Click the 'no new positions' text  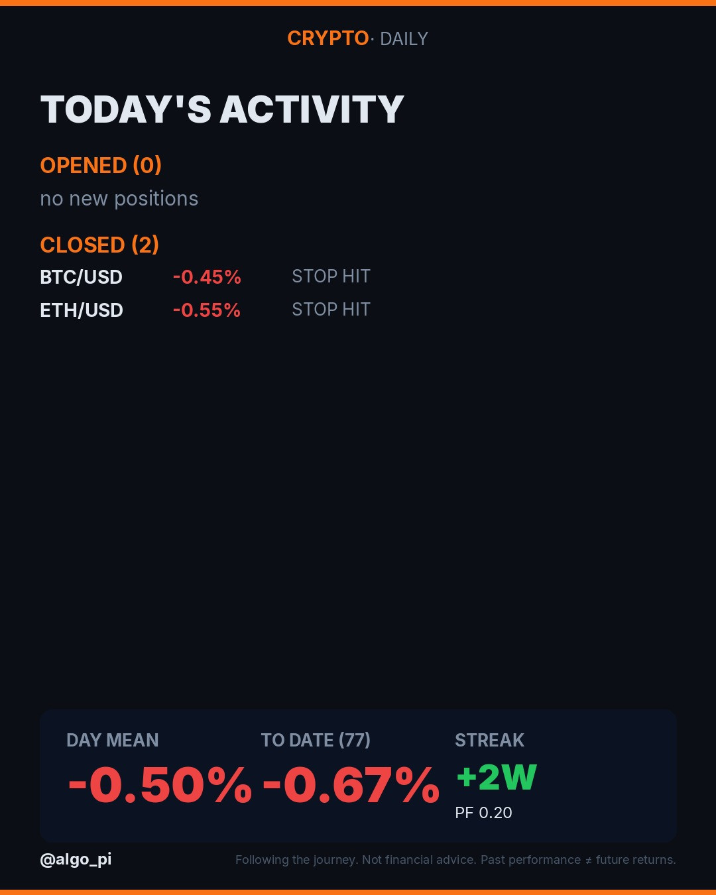point(119,199)
